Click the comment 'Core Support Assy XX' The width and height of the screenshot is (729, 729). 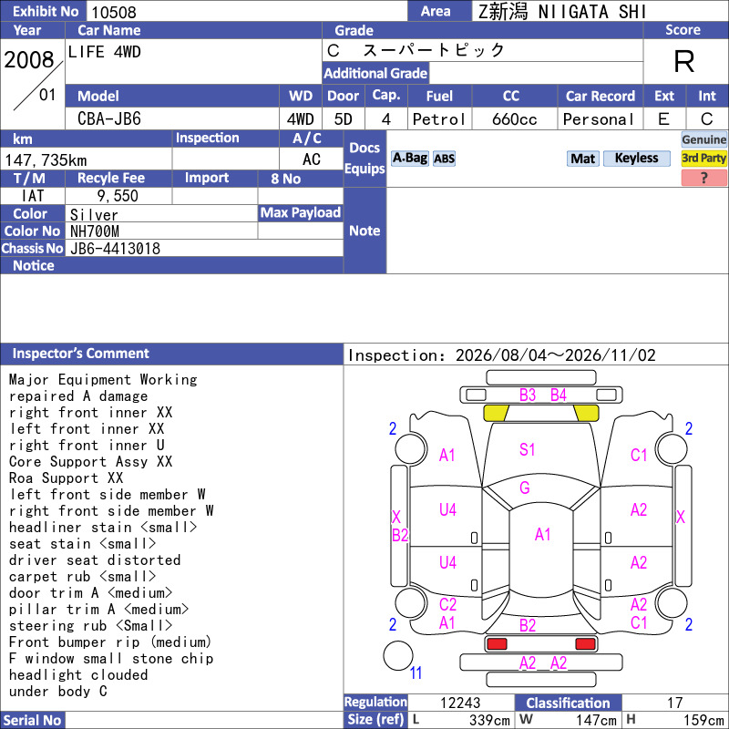coord(90,462)
